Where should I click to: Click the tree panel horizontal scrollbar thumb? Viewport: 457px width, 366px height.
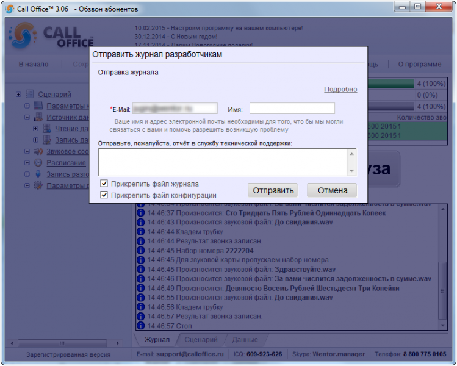coord(62,343)
